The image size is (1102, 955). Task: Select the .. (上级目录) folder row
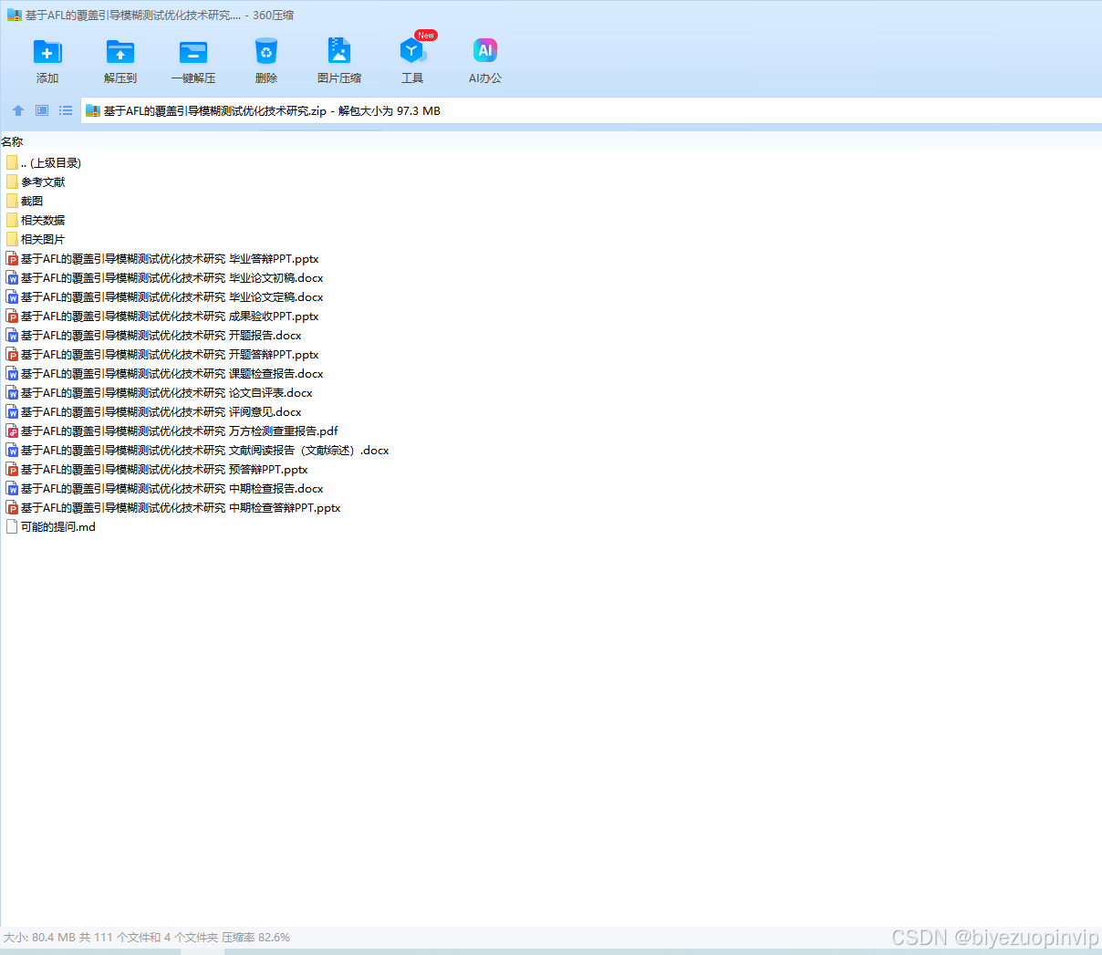point(44,162)
